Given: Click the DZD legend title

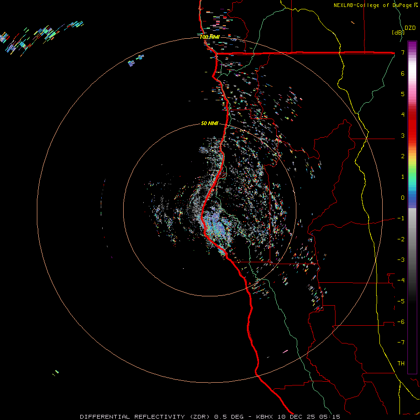Looking at the screenshot, I should pos(410,28).
